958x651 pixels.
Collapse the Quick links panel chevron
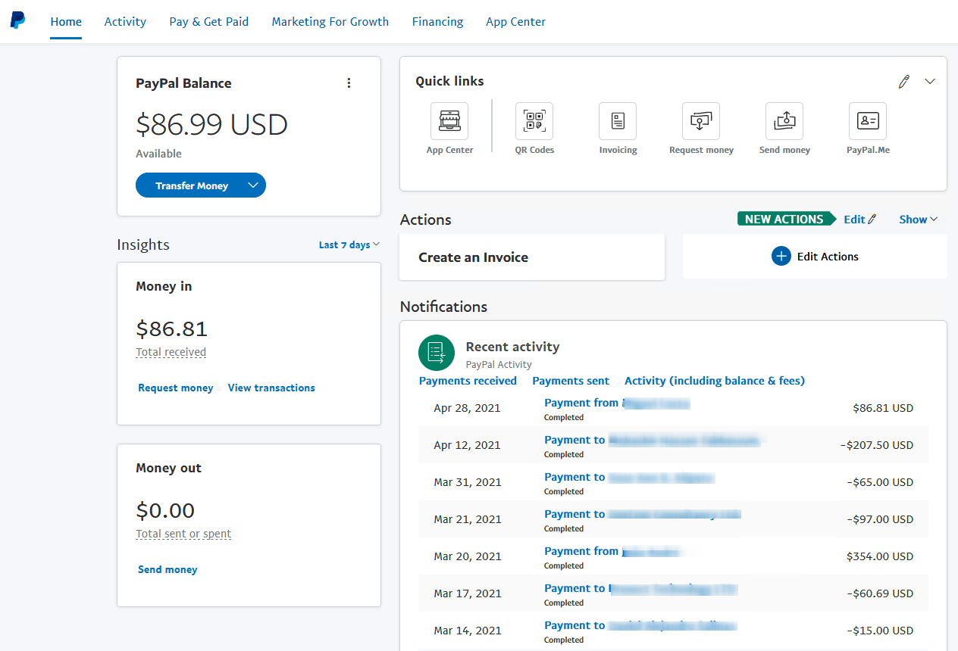point(930,82)
